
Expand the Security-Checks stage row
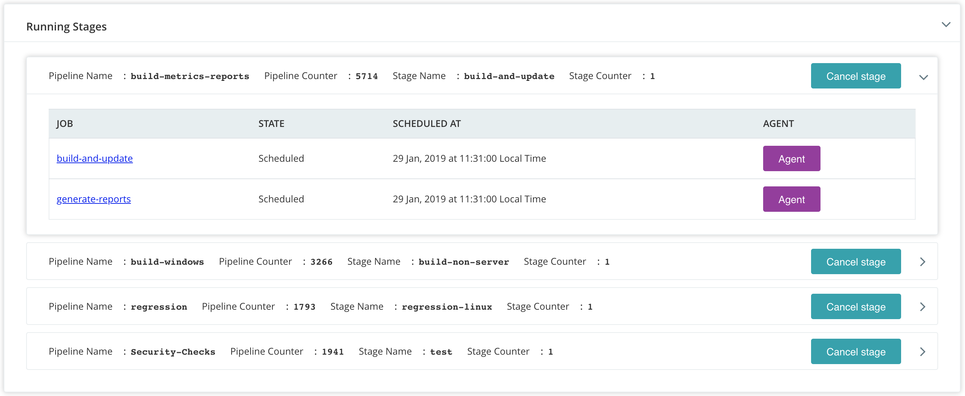point(923,351)
